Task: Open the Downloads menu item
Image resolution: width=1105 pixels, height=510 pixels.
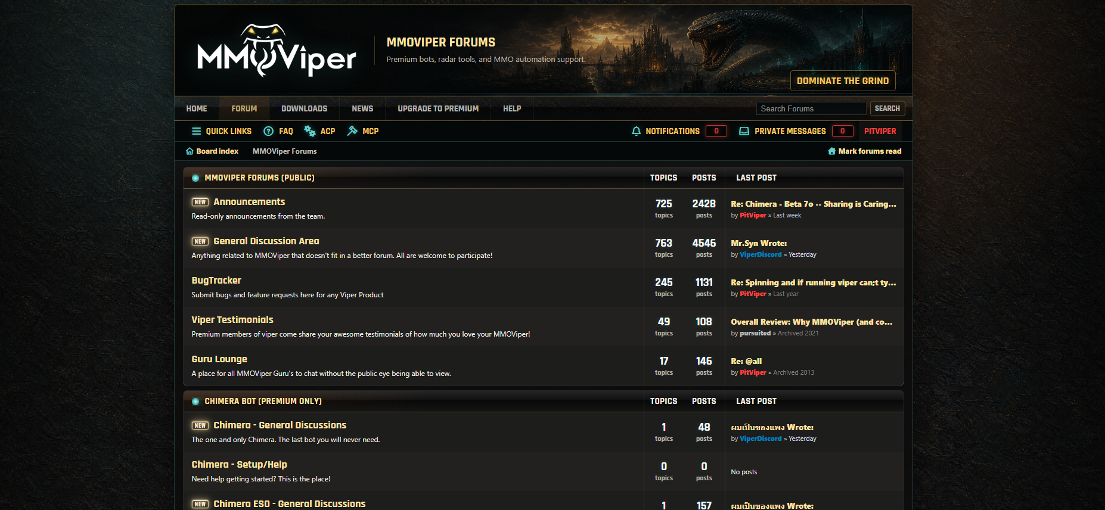Action: 305,108
